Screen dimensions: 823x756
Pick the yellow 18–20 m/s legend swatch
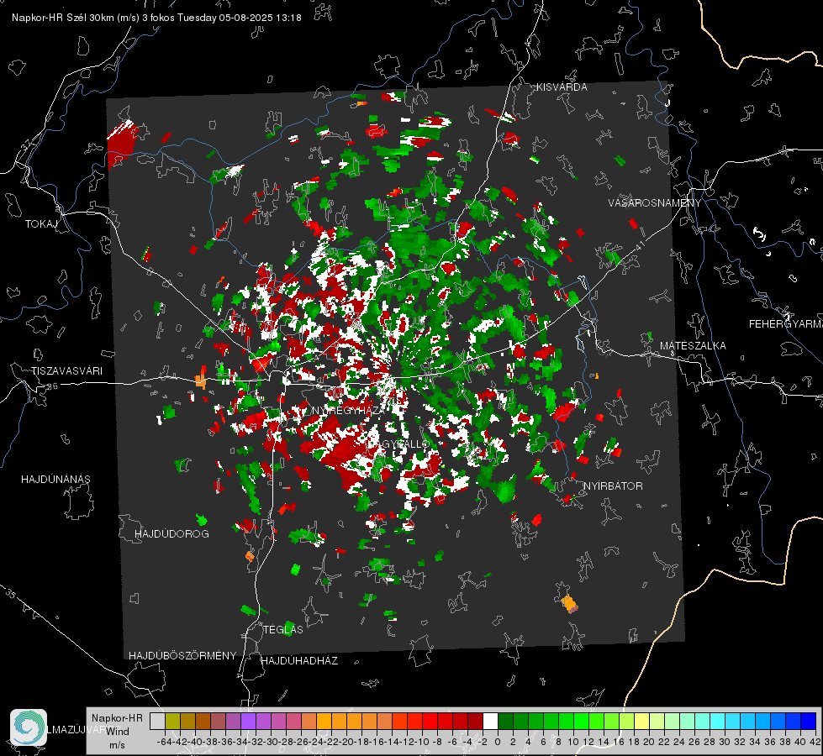(641, 721)
